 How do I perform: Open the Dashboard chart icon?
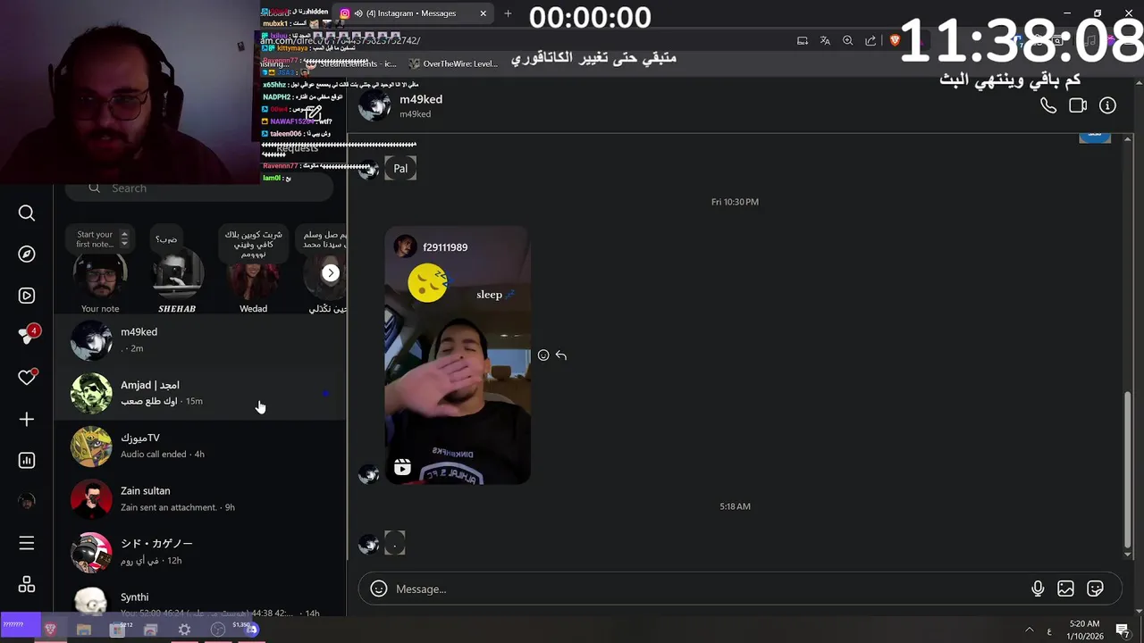point(27,461)
